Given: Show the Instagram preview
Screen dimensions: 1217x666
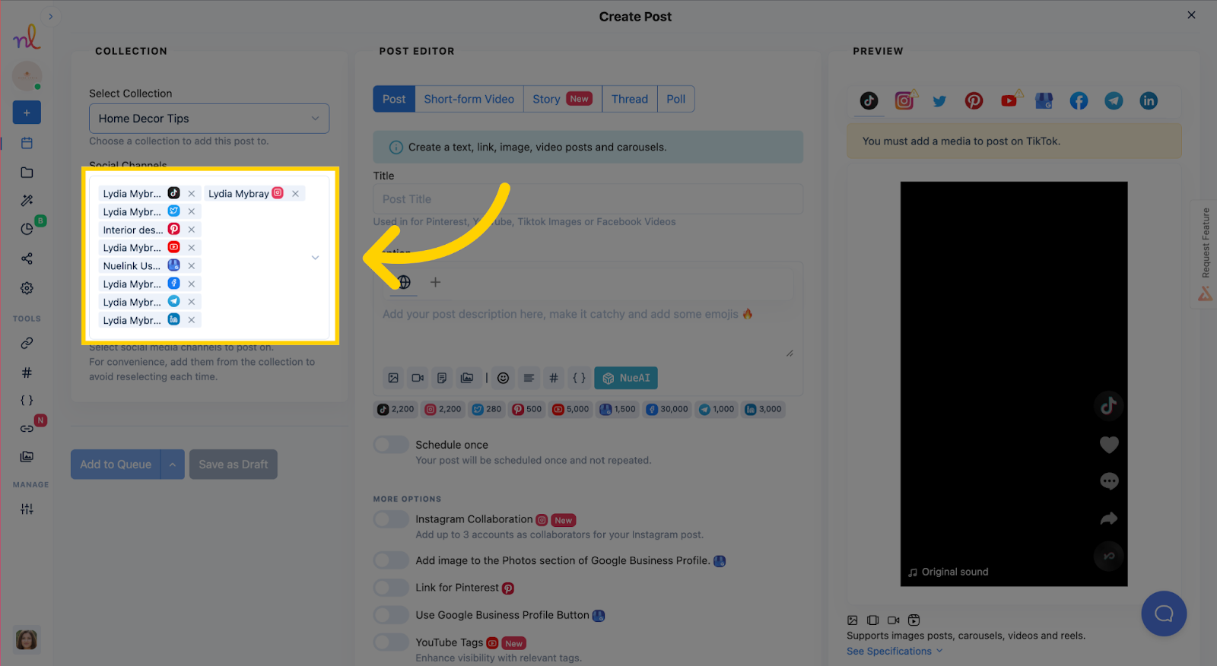Looking at the screenshot, I should [x=904, y=100].
